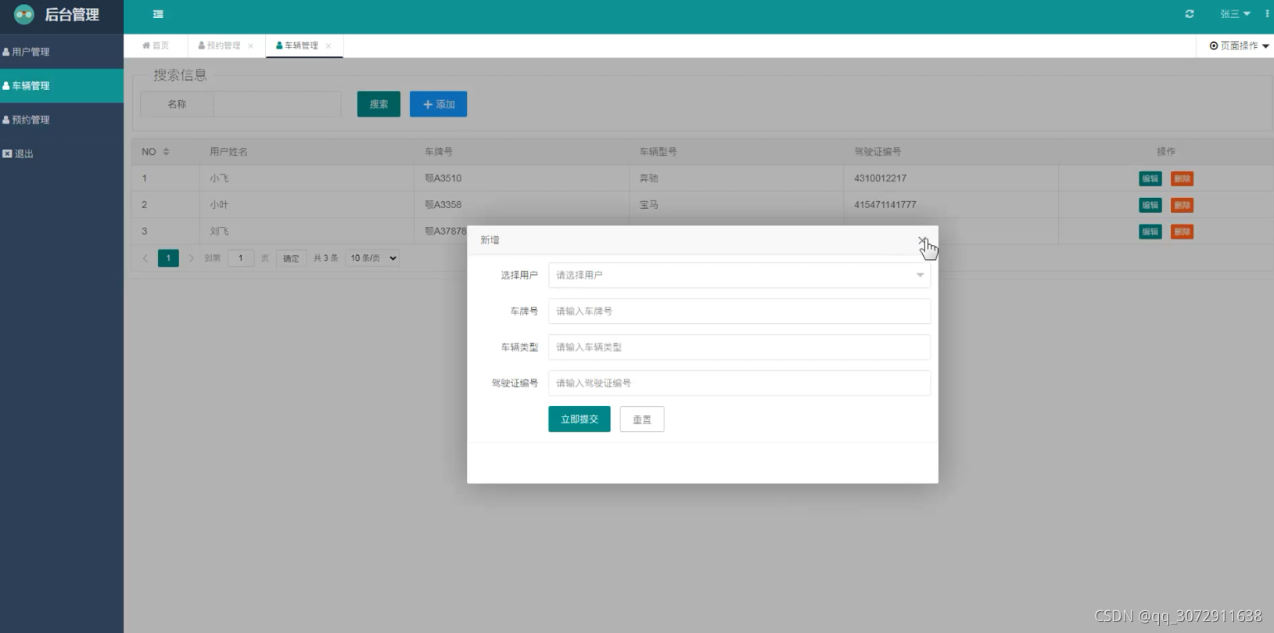Edit the row for 小叶
The image size is (1274, 633).
1150,205
